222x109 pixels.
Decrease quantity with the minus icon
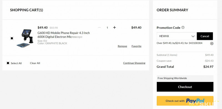tap(99, 27)
